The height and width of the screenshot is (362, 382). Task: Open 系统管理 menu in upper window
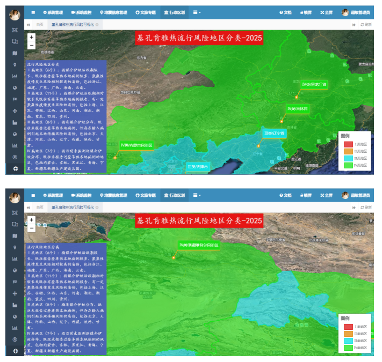pos(53,12)
